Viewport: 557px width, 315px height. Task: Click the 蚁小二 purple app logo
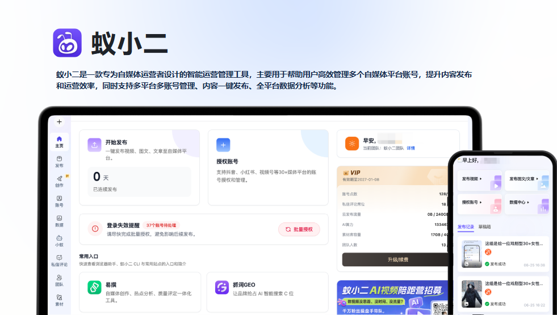coord(67,43)
